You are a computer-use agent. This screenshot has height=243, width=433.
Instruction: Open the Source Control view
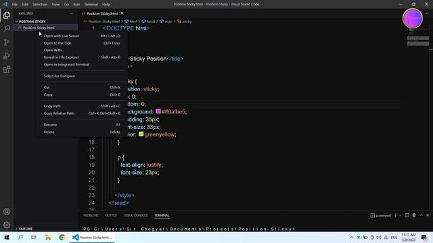(x=7, y=42)
